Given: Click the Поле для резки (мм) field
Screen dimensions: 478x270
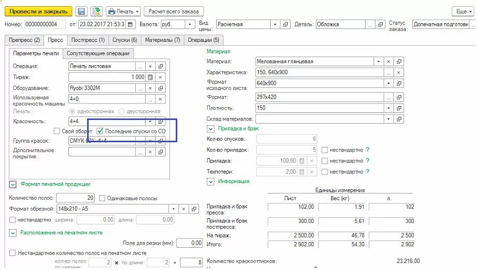Looking at the screenshot, I should click(x=189, y=243).
